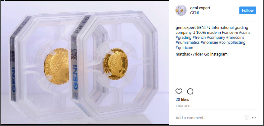
Task: Follow the geni.expert account
Action: tap(248, 10)
